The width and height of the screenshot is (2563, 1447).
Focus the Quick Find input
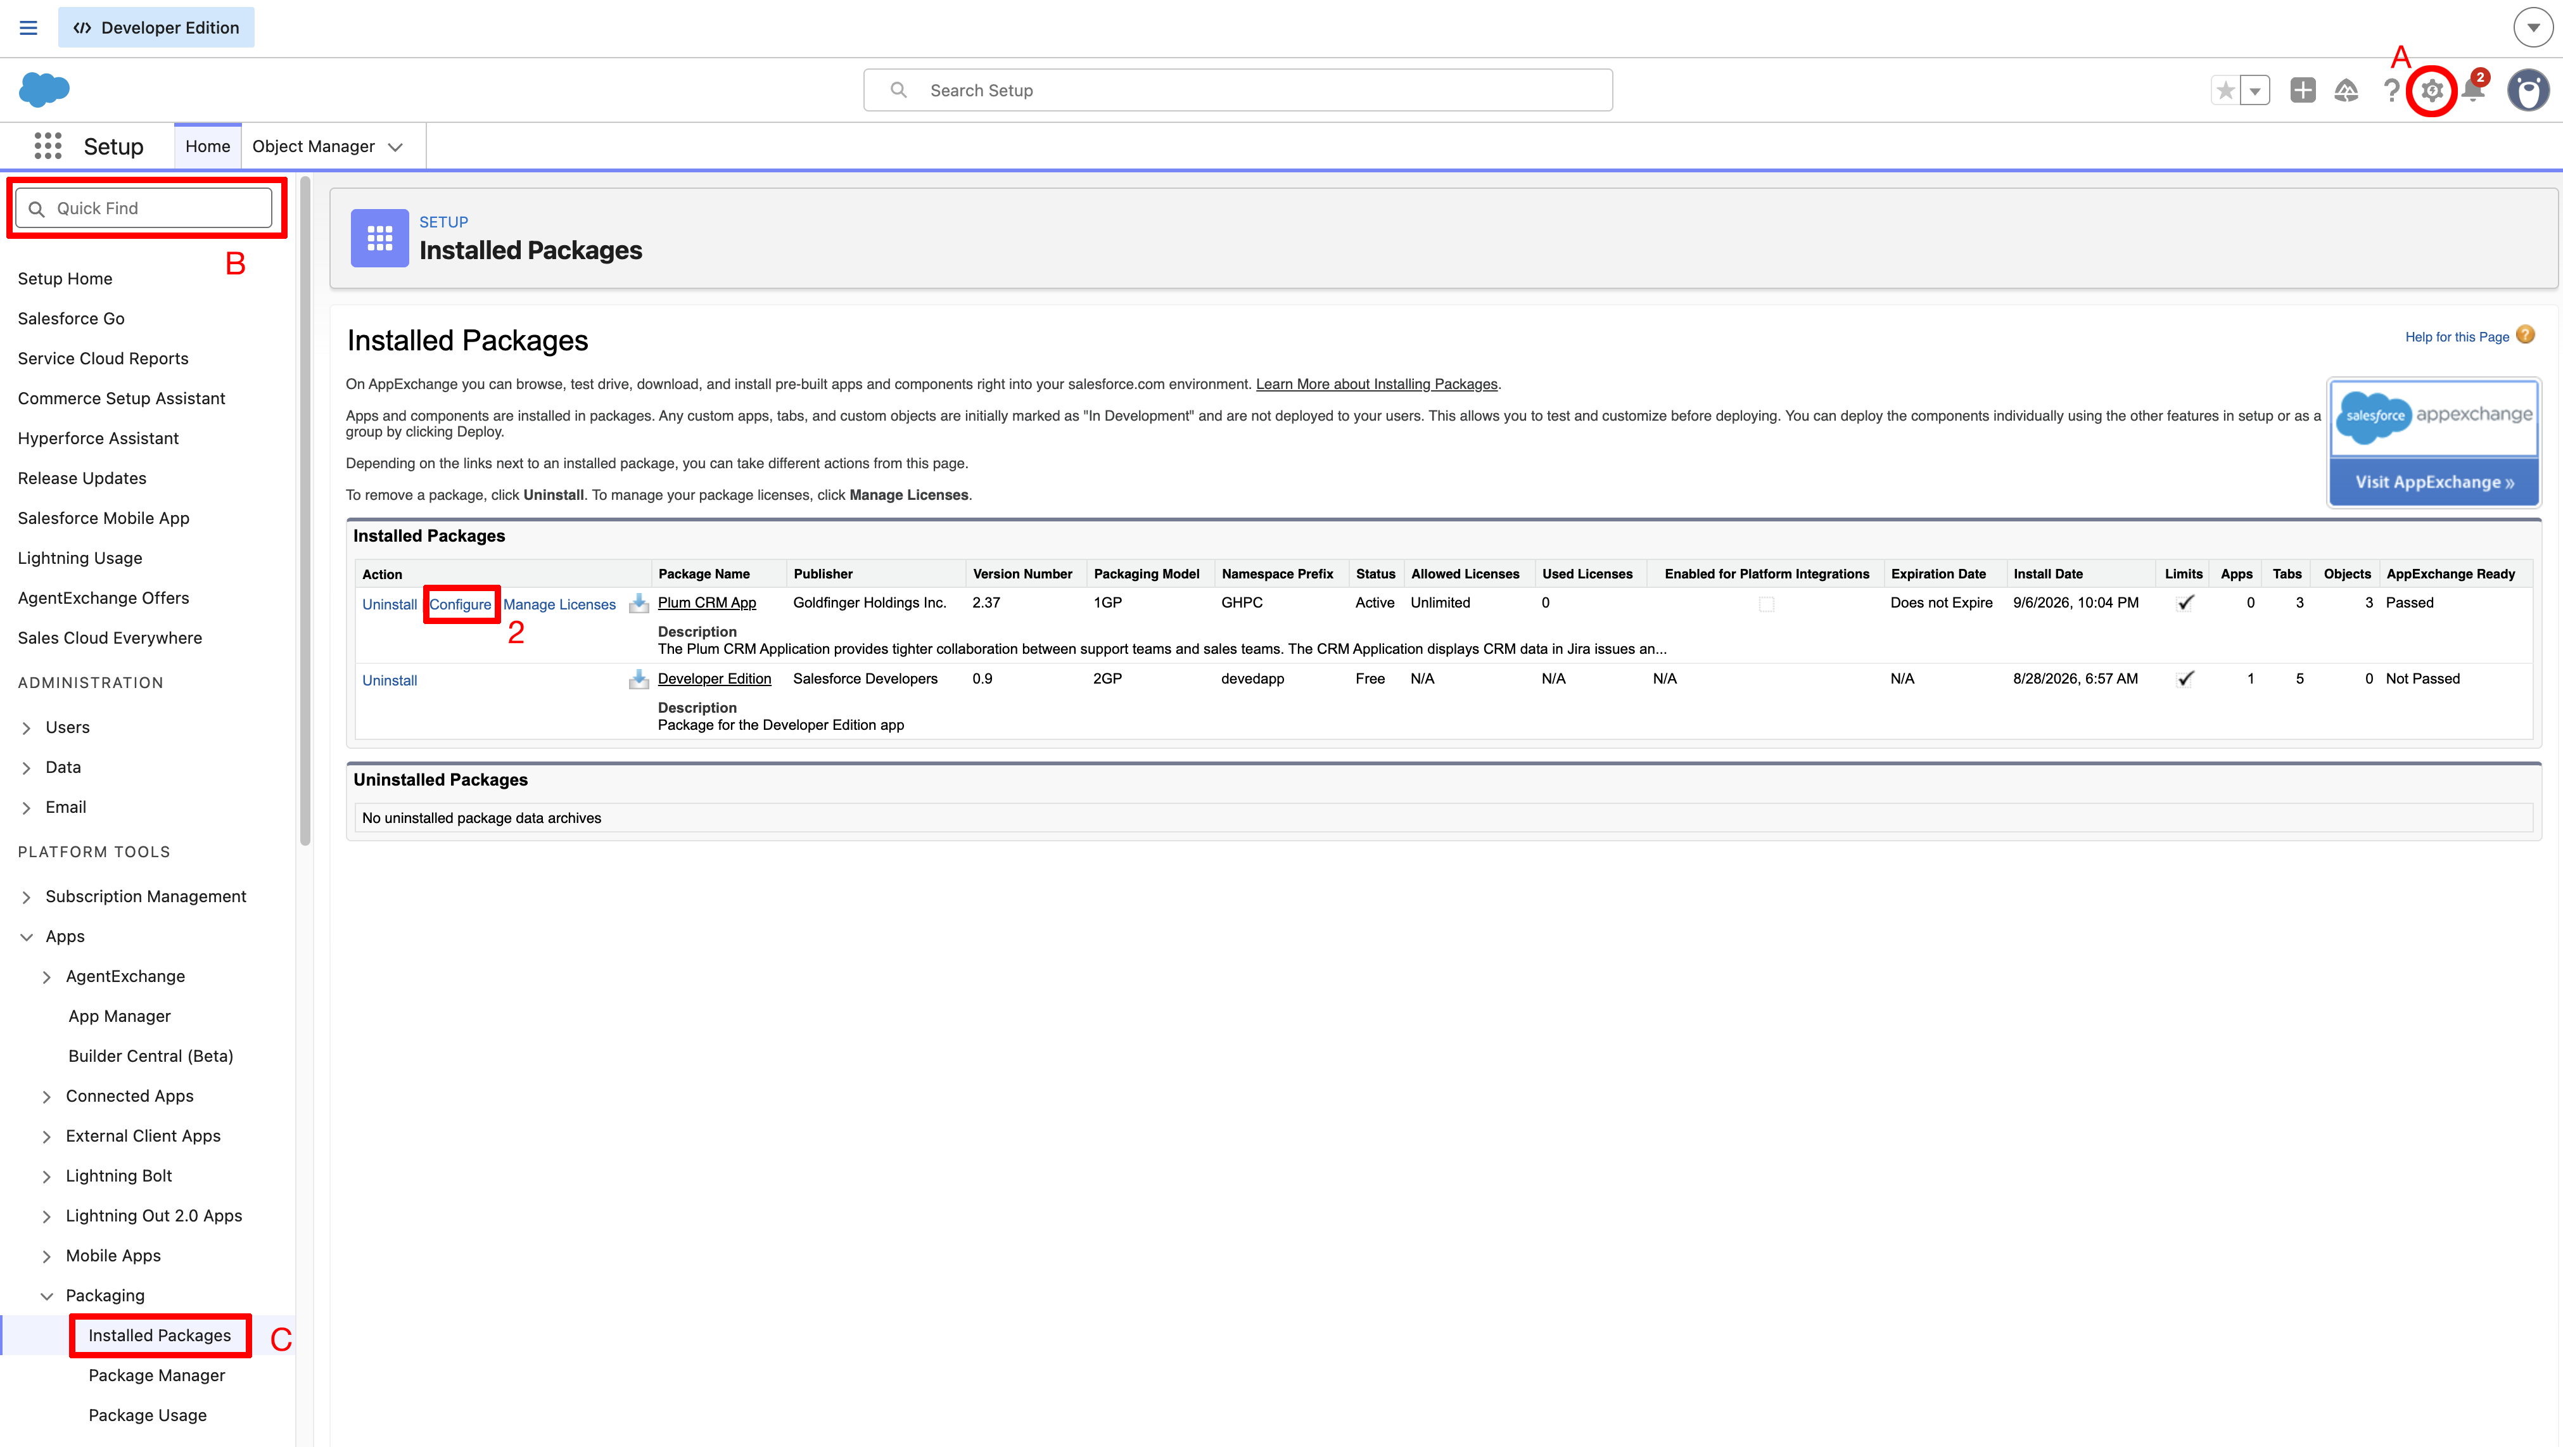pyautogui.click(x=144, y=208)
